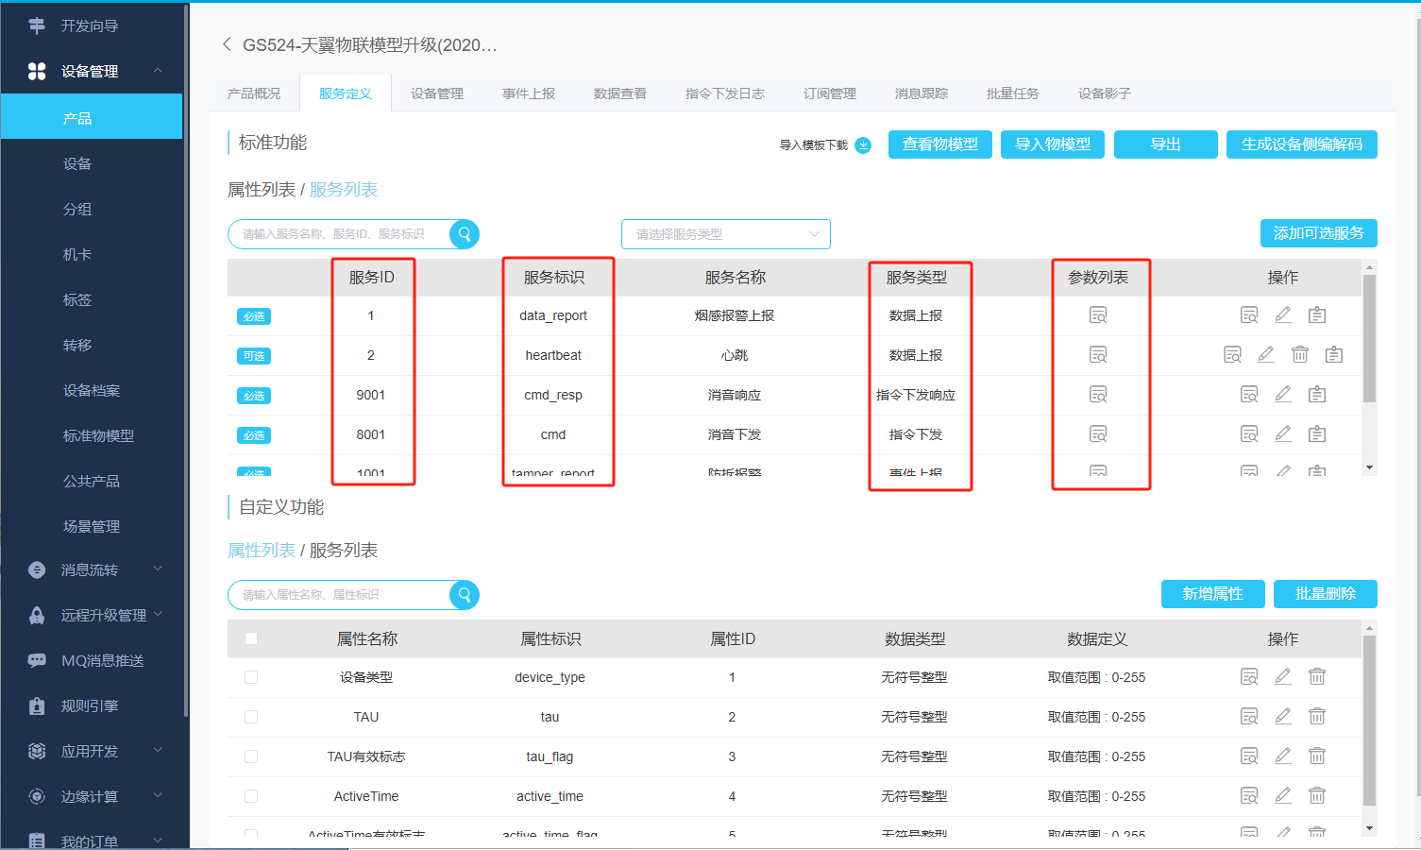Image resolution: width=1421 pixels, height=850 pixels.
Task: Click clipboard icon for cmd service row
Action: (1317, 434)
